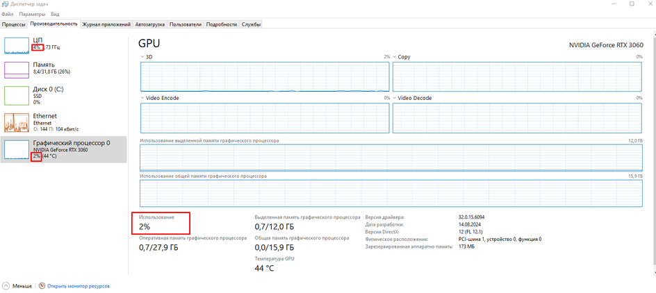
Task: Click the 0,7/27,9 ГБ GPU memory value
Action: tap(158, 247)
